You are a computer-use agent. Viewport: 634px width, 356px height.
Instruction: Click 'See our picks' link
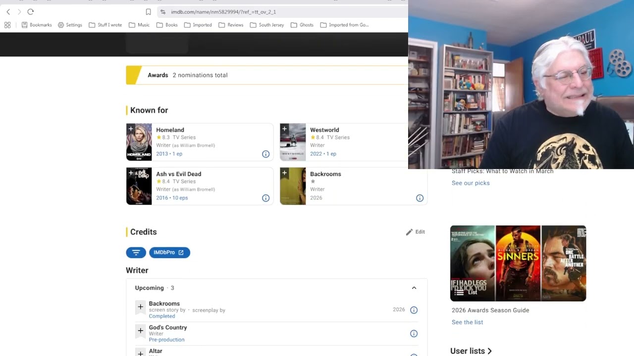click(471, 183)
